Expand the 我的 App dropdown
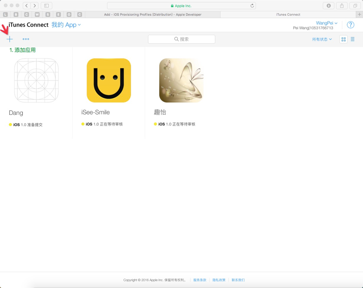 [66, 25]
